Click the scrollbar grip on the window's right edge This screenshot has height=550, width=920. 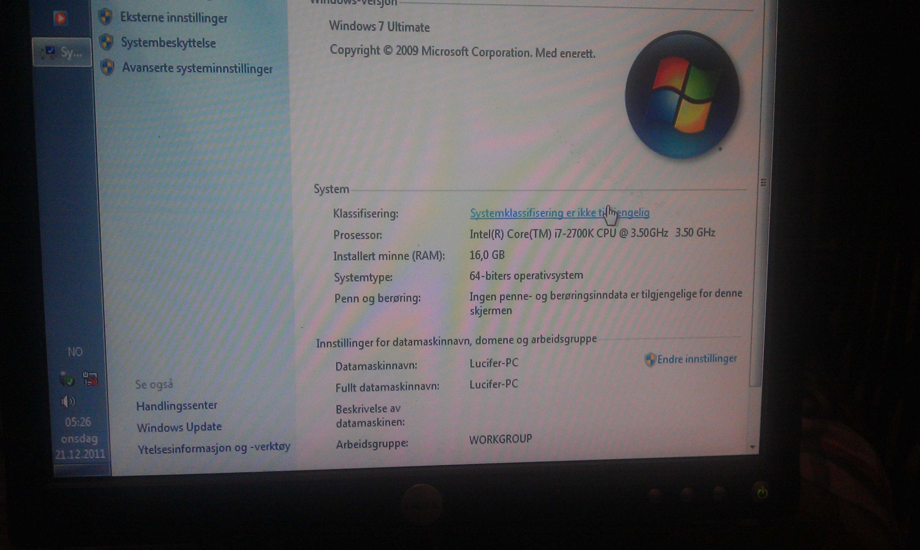[x=763, y=182]
